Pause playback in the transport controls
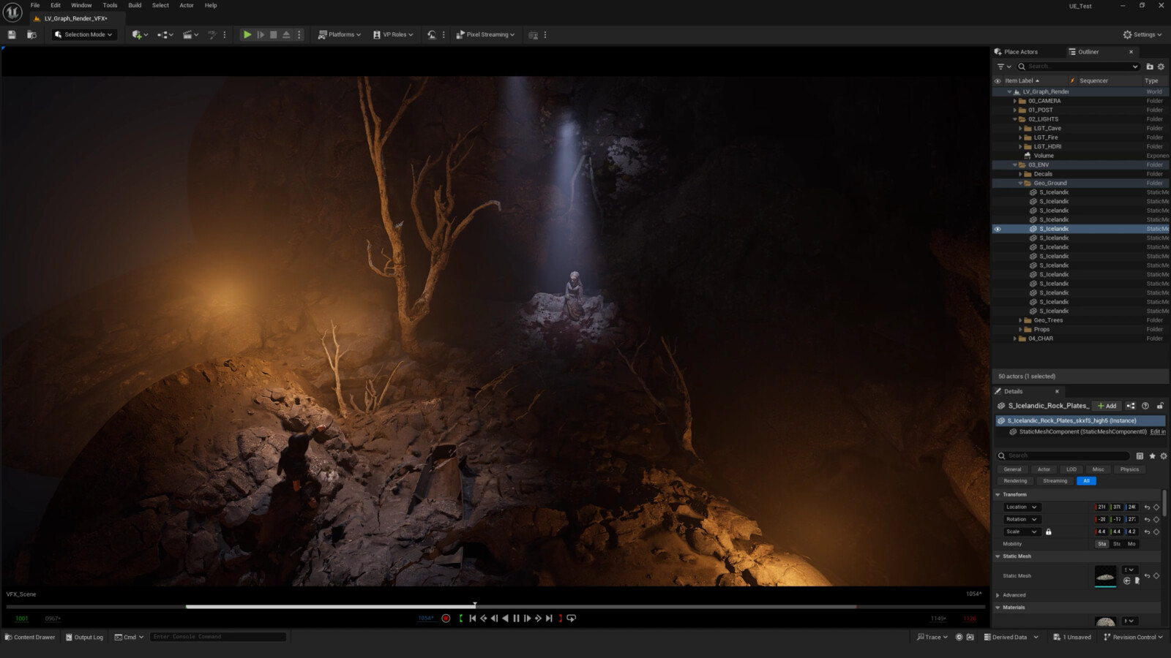The width and height of the screenshot is (1171, 658). [516, 619]
